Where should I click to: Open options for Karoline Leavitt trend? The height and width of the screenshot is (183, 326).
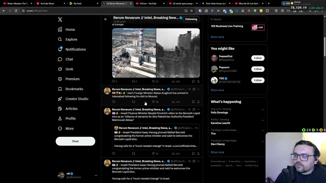(263, 120)
